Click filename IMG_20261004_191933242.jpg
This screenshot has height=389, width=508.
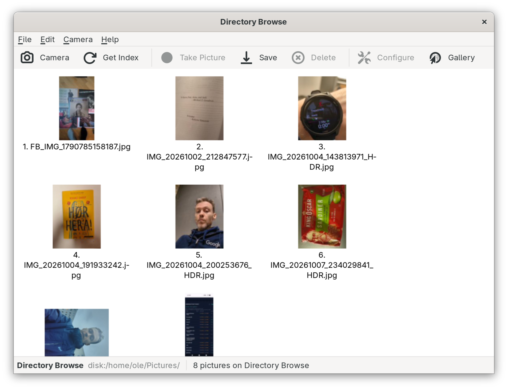pyautogui.click(x=77, y=270)
